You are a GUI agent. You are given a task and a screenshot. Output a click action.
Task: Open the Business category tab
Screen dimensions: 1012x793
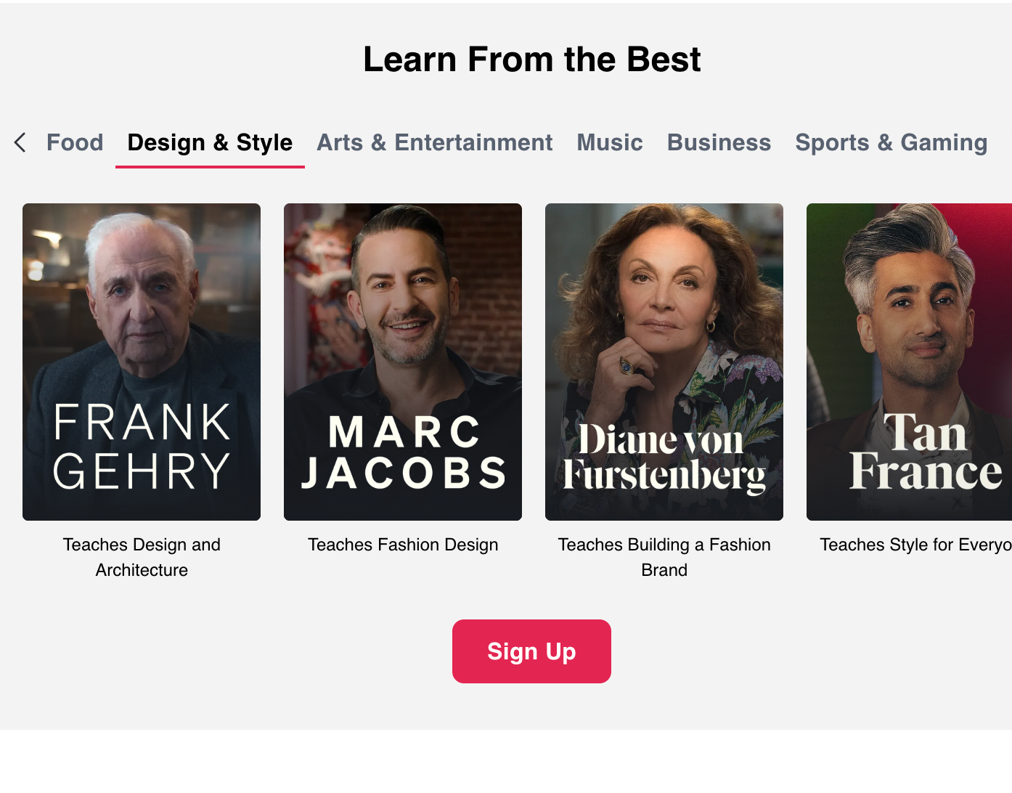(x=719, y=142)
